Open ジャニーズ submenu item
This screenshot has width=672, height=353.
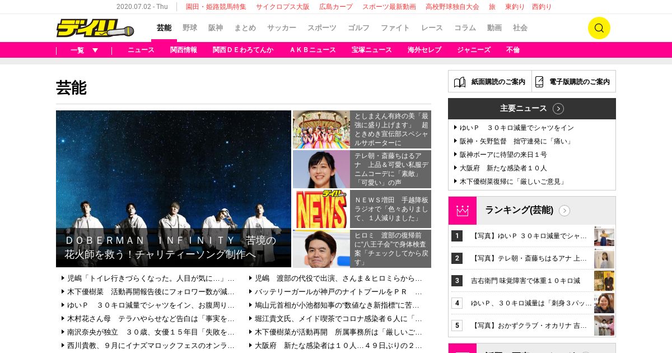point(474,50)
